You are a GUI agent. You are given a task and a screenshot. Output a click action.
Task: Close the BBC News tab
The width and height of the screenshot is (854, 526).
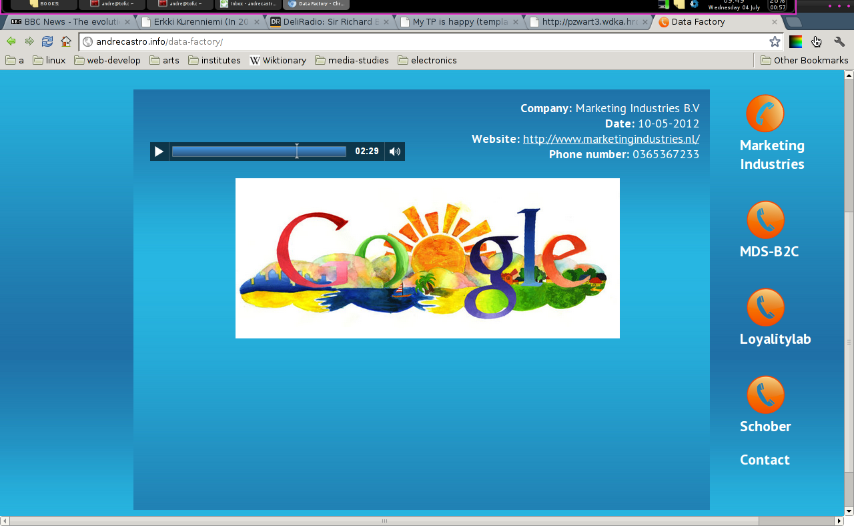pyautogui.click(x=127, y=22)
